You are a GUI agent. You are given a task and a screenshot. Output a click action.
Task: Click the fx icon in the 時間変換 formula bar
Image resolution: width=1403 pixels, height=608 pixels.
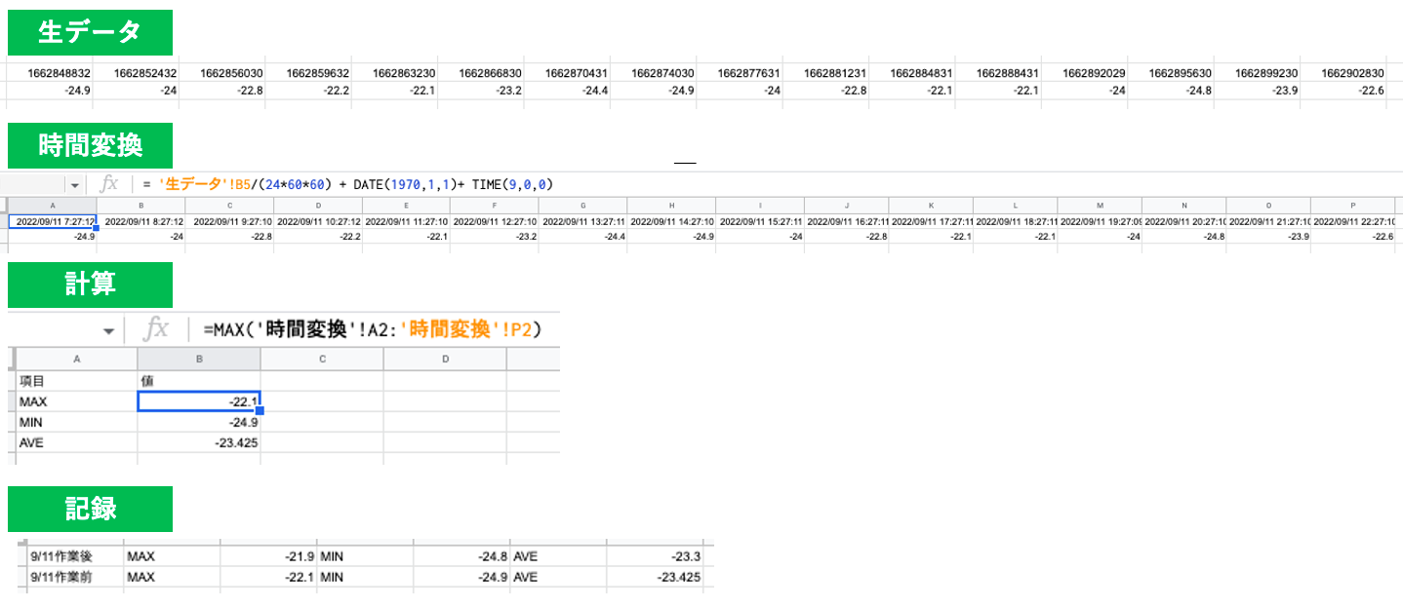(x=107, y=183)
